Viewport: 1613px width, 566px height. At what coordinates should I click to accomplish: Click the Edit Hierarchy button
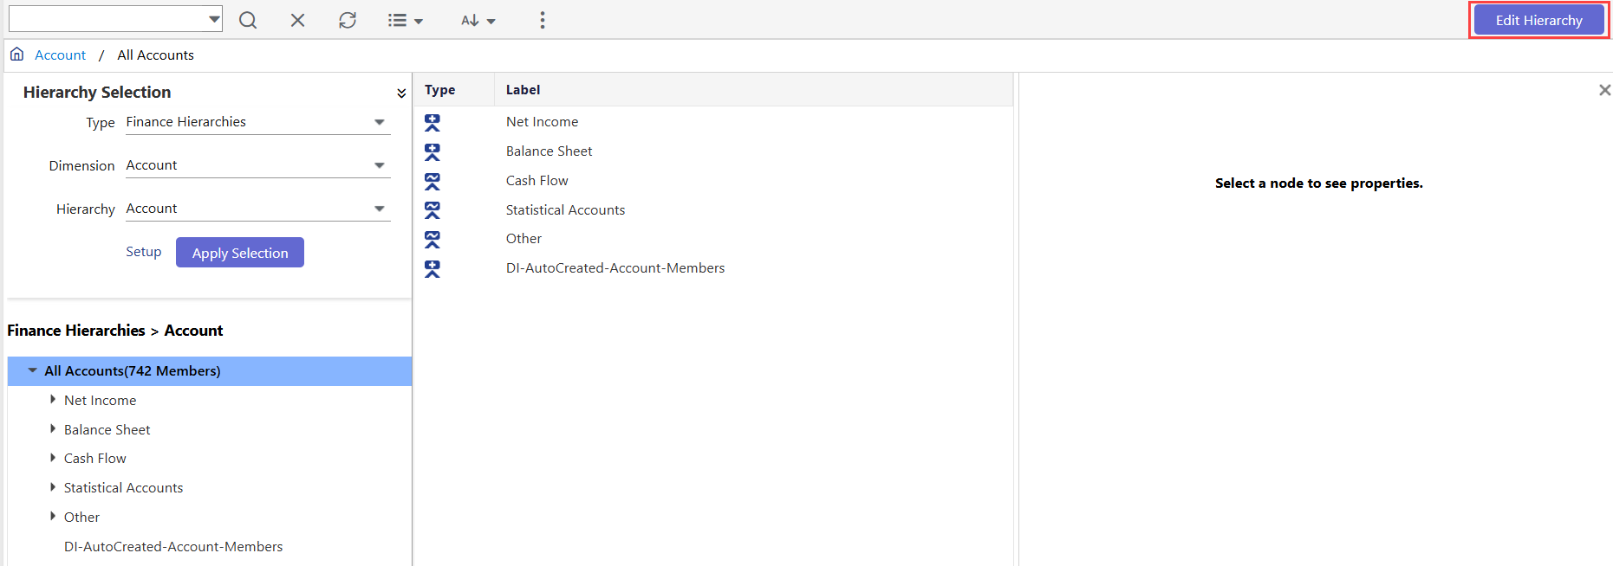coord(1538,20)
